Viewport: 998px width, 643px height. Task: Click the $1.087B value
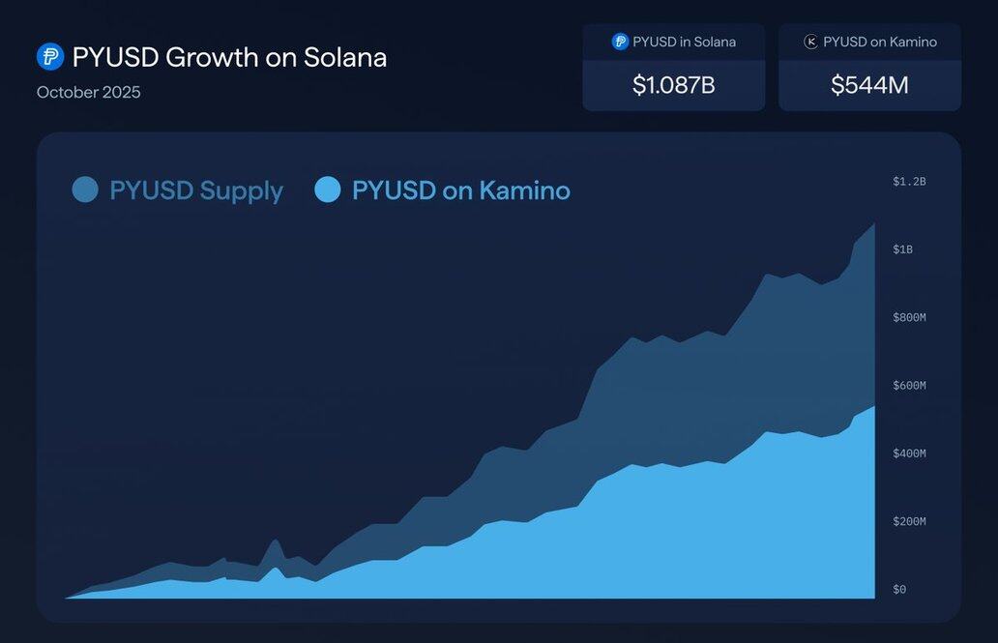pyautogui.click(x=673, y=85)
